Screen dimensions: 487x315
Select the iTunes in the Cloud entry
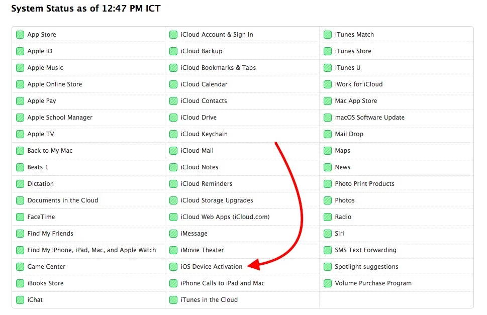[209, 300]
